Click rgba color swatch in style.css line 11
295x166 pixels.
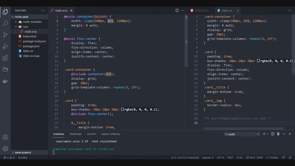coord(259,60)
